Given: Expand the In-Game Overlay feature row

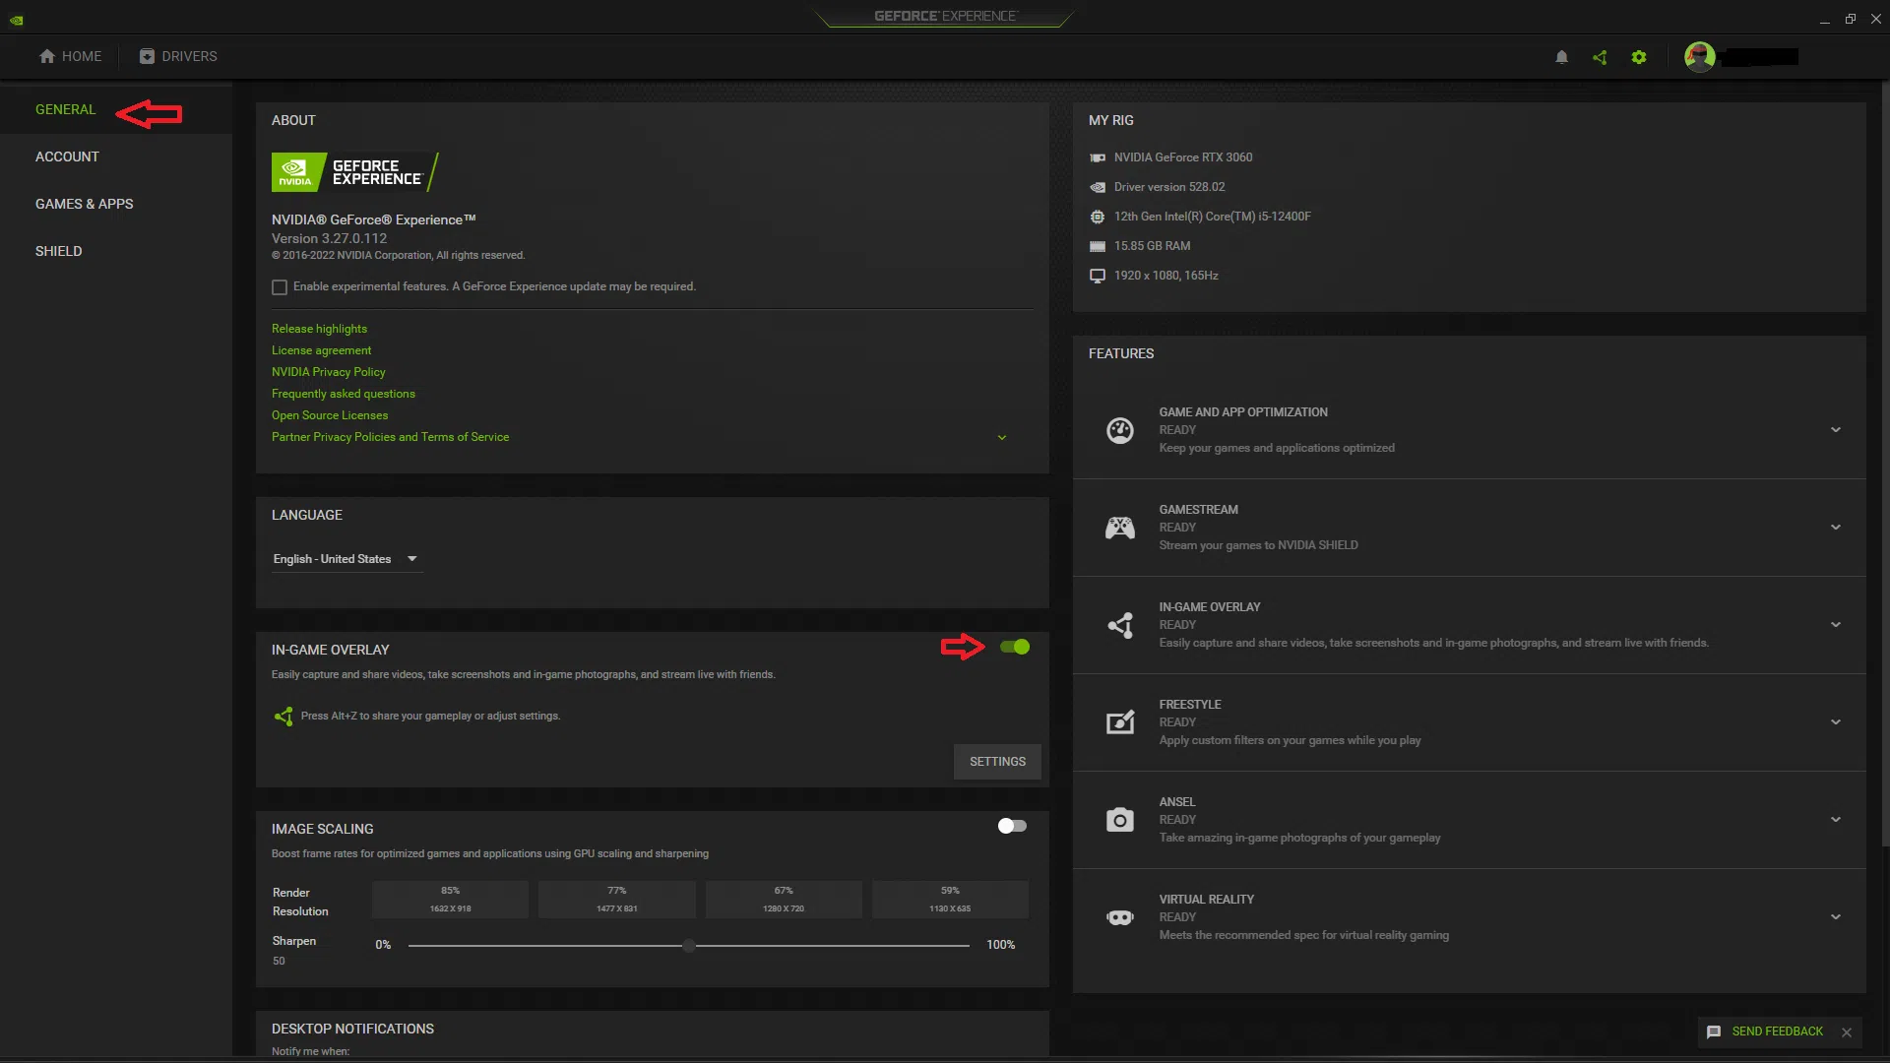Looking at the screenshot, I should coord(1835,625).
